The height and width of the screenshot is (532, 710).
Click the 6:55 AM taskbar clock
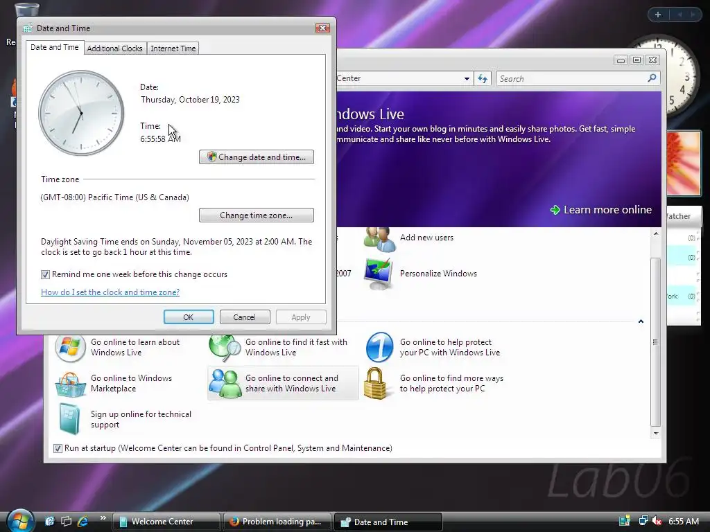684,521
